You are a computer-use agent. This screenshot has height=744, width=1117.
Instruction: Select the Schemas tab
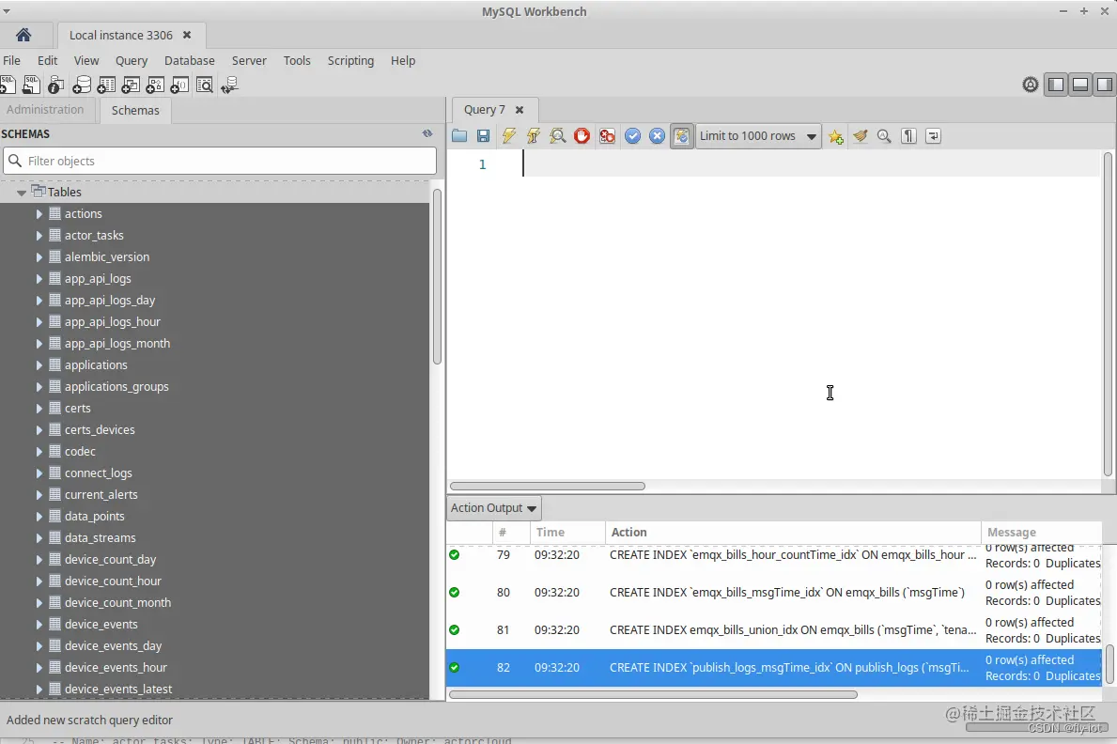[x=135, y=111]
